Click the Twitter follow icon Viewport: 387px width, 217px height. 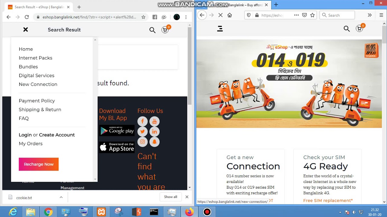(142, 132)
